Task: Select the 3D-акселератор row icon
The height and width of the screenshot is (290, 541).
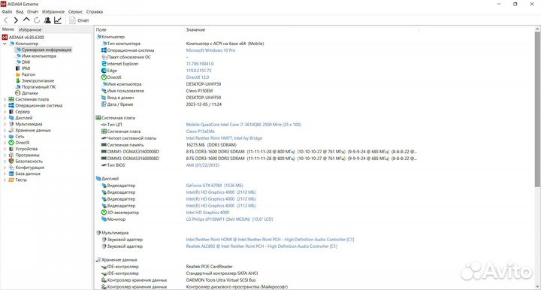Action: point(104,213)
